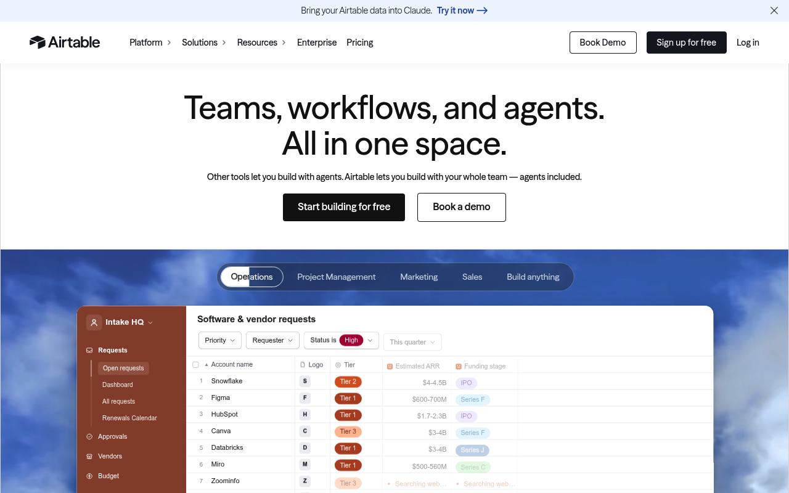The width and height of the screenshot is (789, 493).
Task: Open Dashboard in the sidebar
Action: point(118,385)
